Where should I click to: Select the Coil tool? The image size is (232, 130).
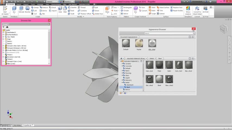click(34, 14)
